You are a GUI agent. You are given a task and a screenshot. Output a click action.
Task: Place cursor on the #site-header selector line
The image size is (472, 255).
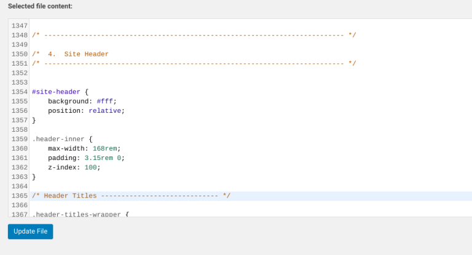pyautogui.click(x=60, y=91)
